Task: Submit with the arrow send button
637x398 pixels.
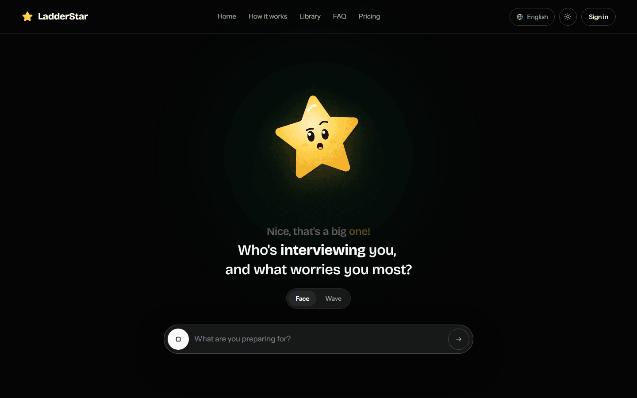Action: (459, 339)
